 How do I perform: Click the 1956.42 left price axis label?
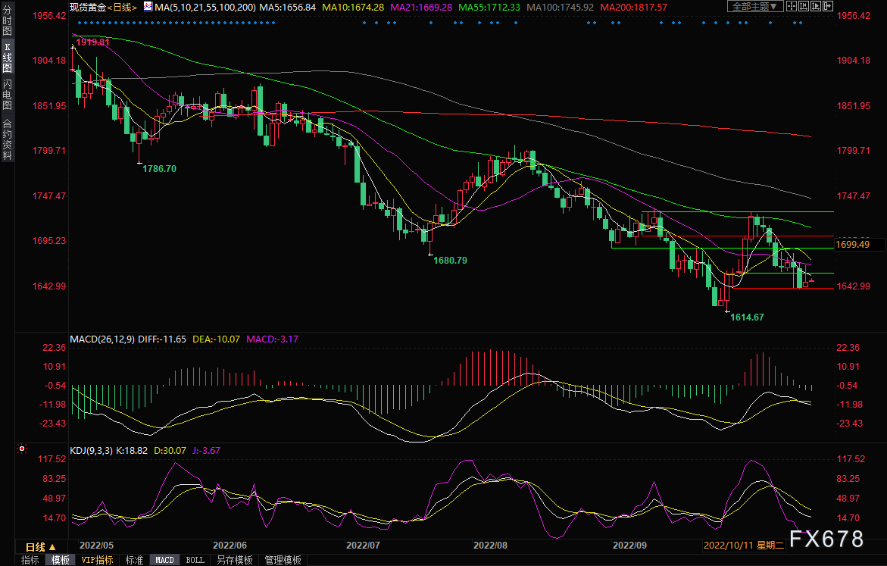coord(49,15)
